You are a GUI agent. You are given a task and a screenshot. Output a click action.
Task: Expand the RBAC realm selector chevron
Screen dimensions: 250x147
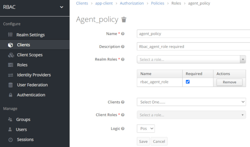tap(61, 7)
